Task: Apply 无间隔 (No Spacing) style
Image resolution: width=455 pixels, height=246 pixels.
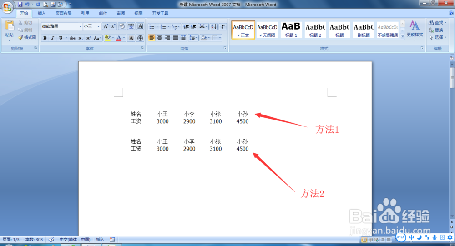Action: pyautogui.click(x=267, y=30)
